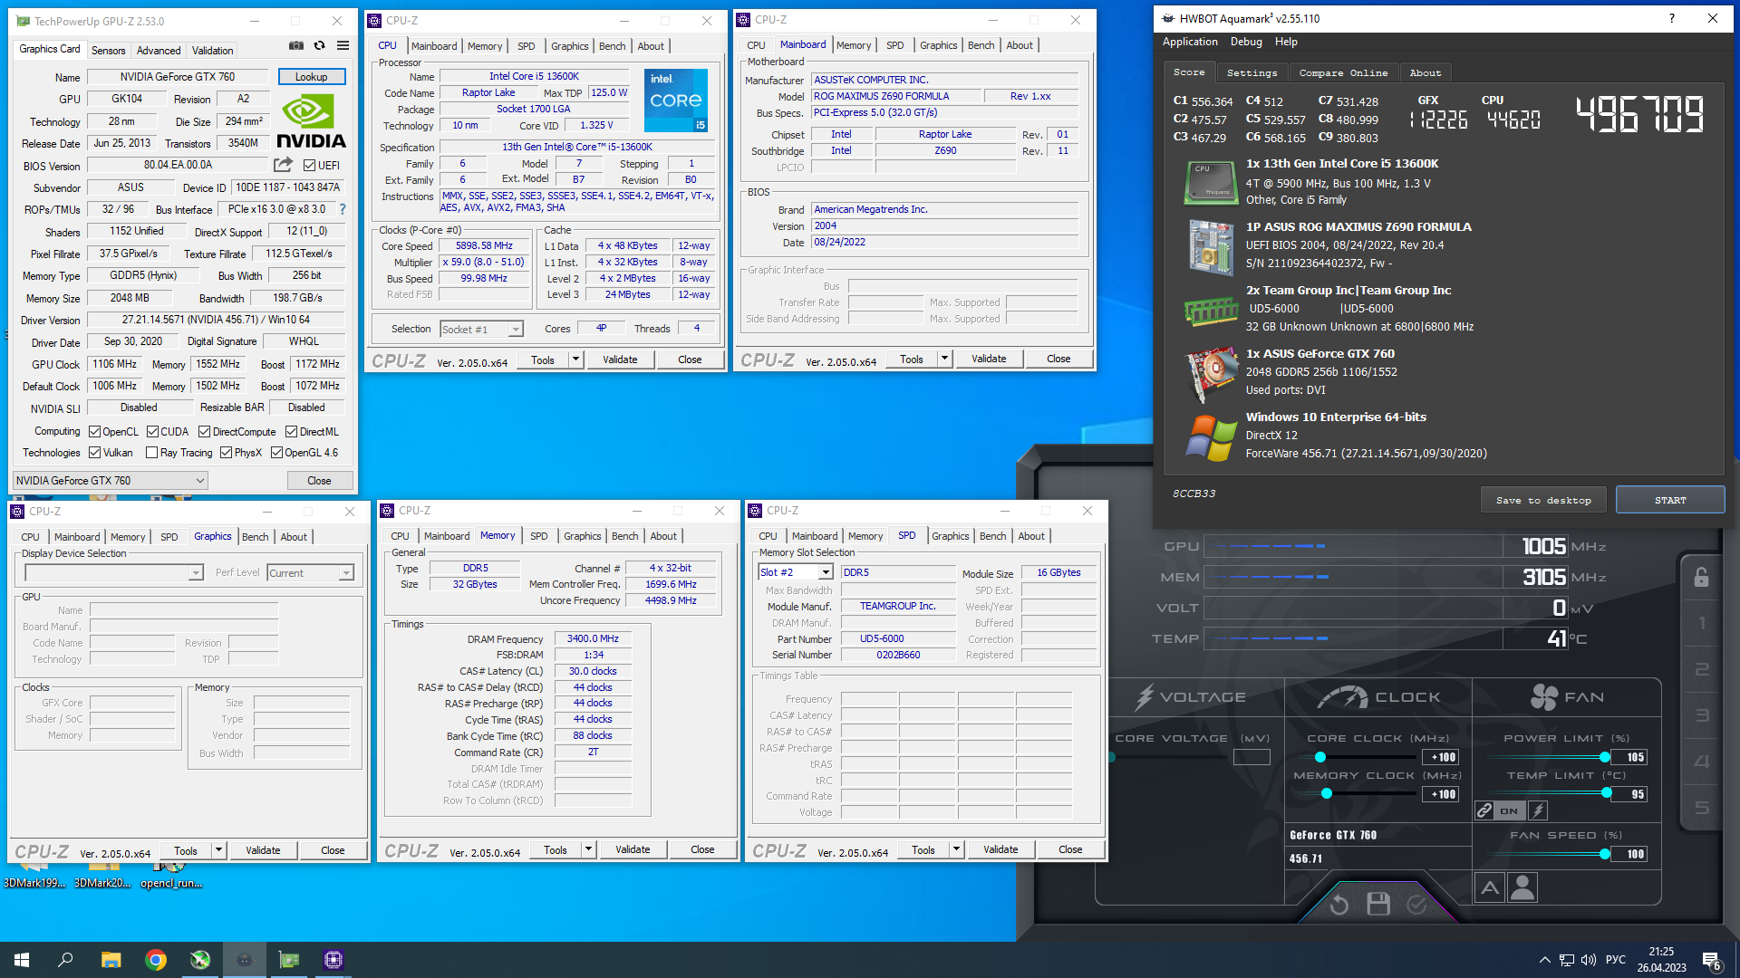Open Aquamark Compare Online tab
The width and height of the screenshot is (1740, 978).
[1343, 72]
